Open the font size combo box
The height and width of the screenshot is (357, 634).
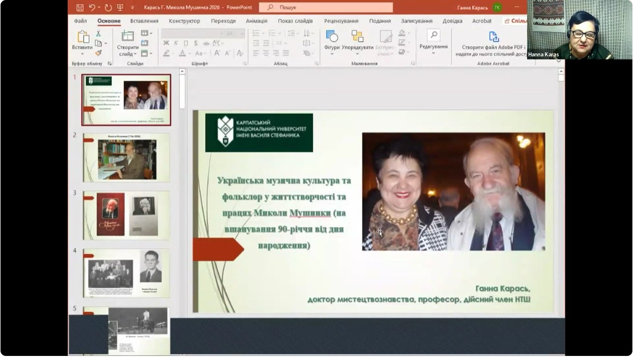(x=235, y=33)
